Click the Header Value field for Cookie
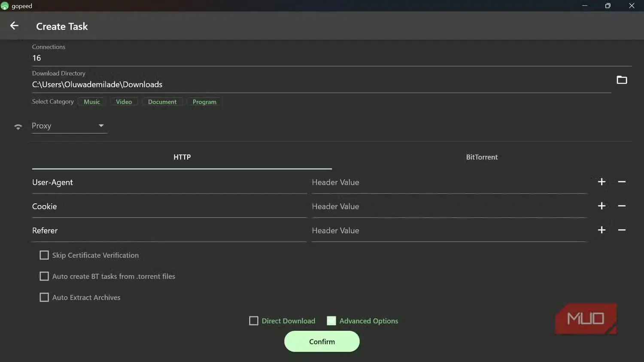This screenshot has width=644, height=362. (x=450, y=206)
